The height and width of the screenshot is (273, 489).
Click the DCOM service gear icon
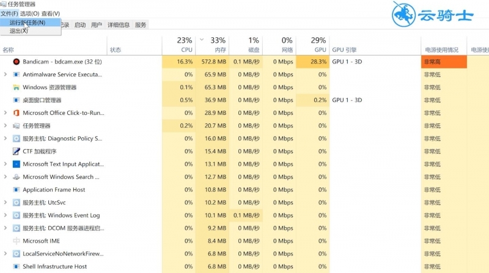(x=17, y=228)
